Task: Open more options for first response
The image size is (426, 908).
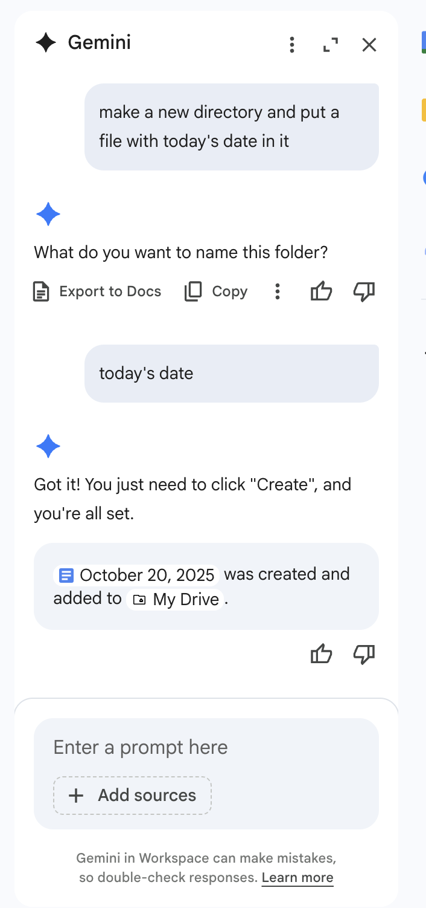Action: click(278, 291)
